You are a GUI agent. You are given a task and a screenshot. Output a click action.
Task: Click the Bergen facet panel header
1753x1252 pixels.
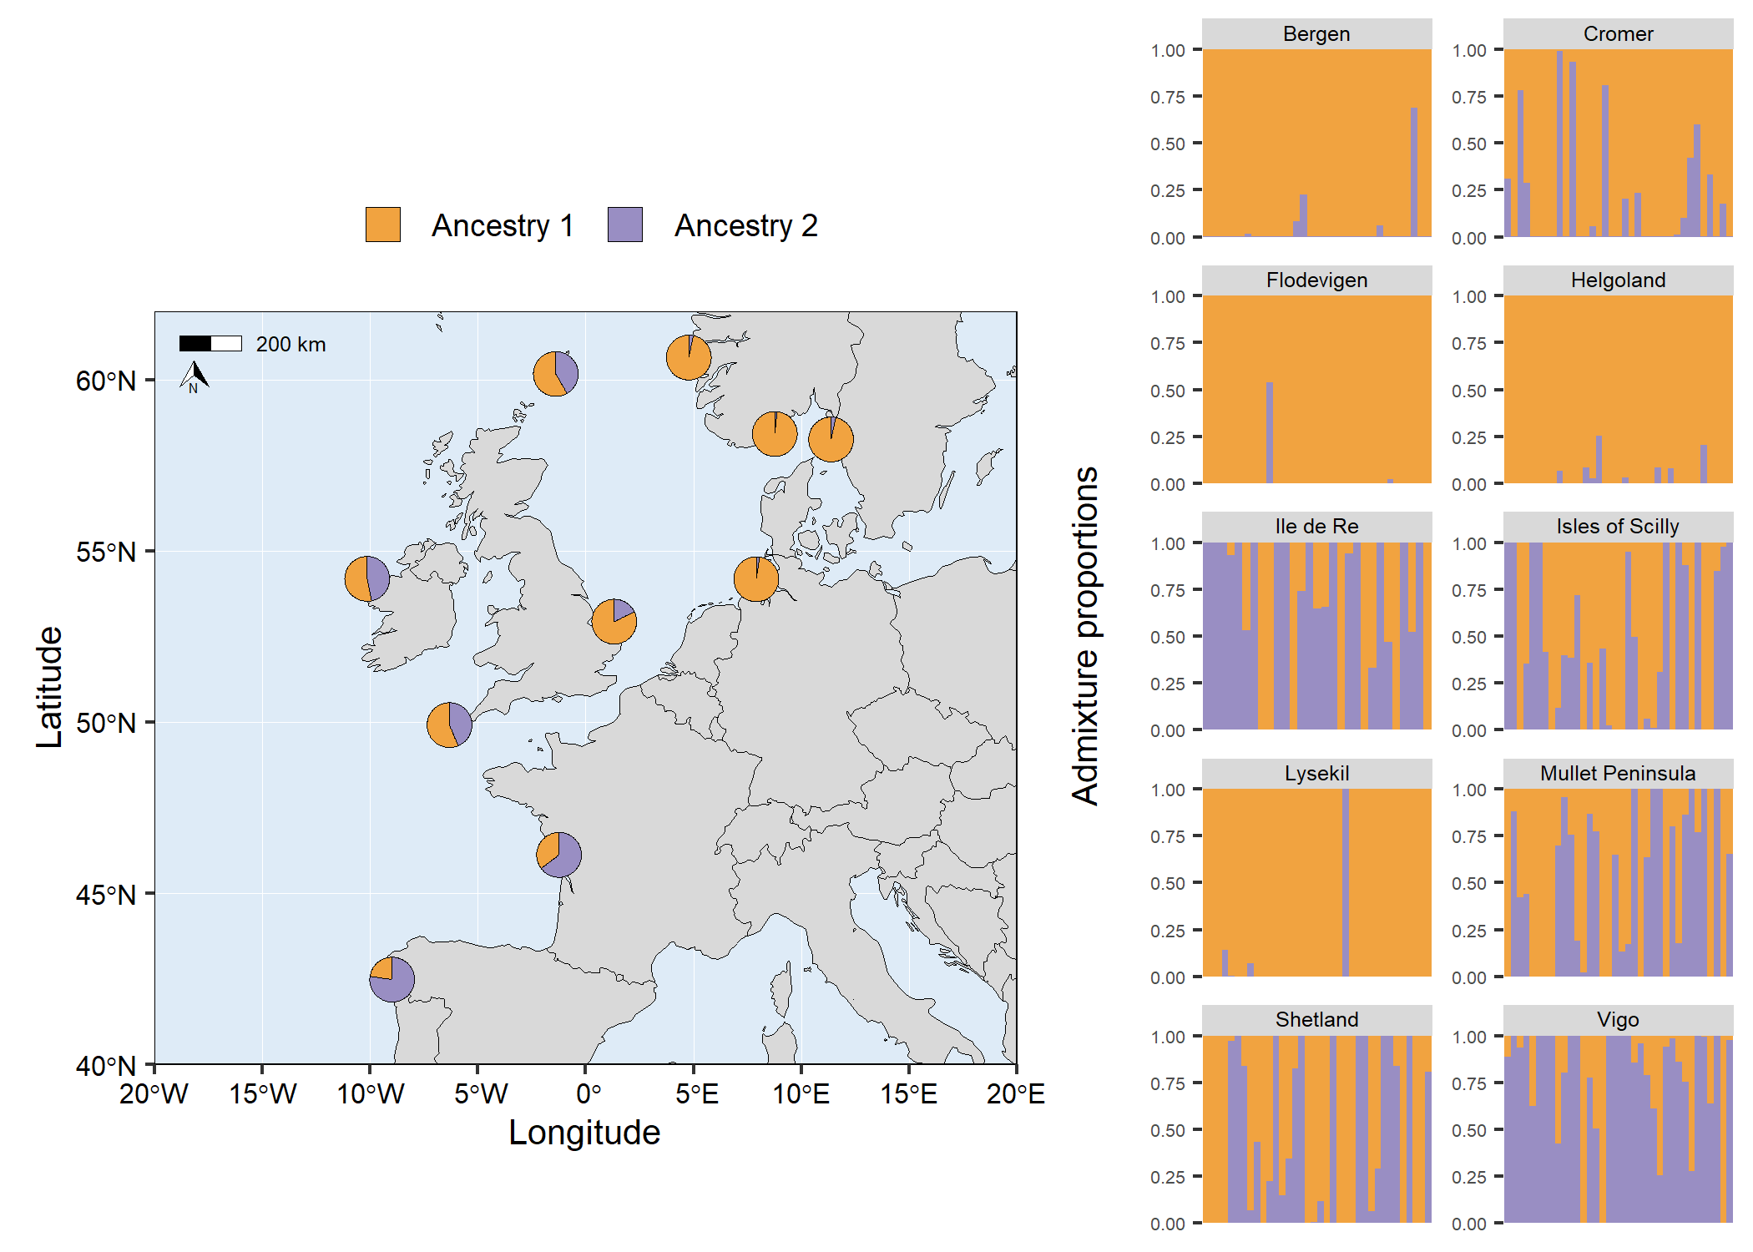pyautogui.click(x=1316, y=34)
